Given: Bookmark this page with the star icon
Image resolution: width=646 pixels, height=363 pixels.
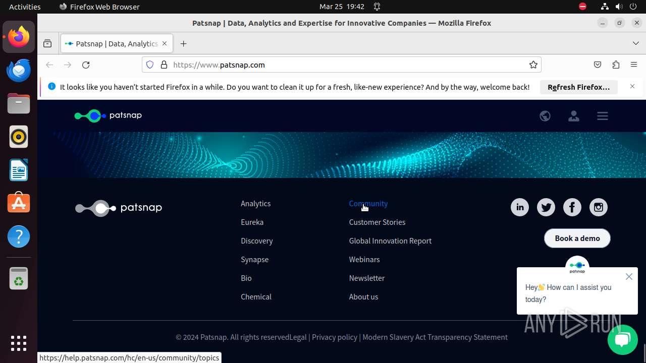Looking at the screenshot, I should pyautogui.click(x=533, y=65).
